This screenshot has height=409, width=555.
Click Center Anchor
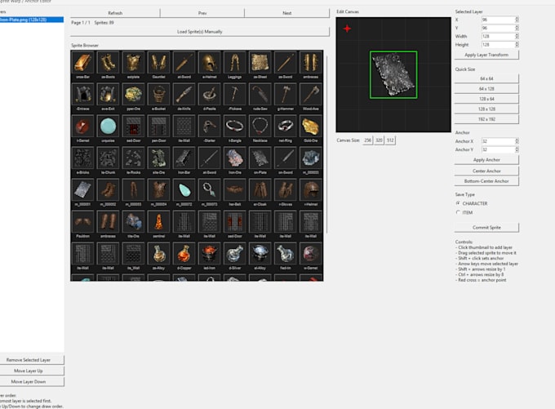pyautogui.click(x=486, y=171)
